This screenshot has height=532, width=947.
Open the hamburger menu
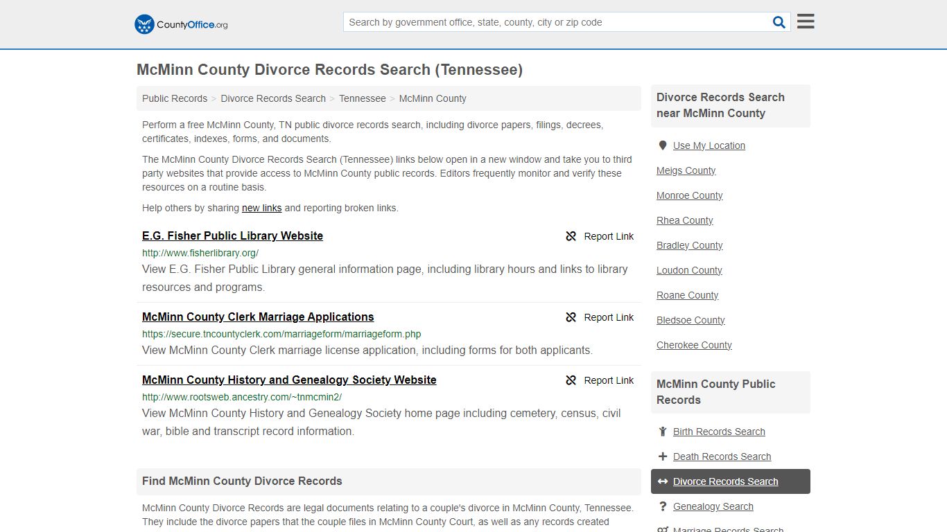coord(806,21)
